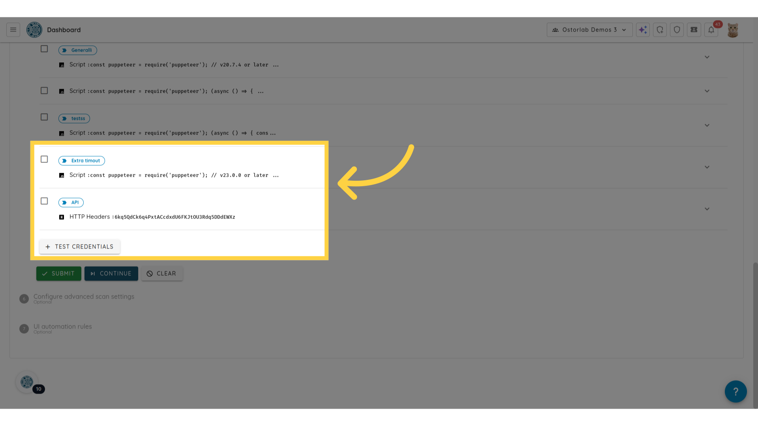Open the hamburger navigation menu
The width and height of the screenshot is (758, 426).
point(13,30)
